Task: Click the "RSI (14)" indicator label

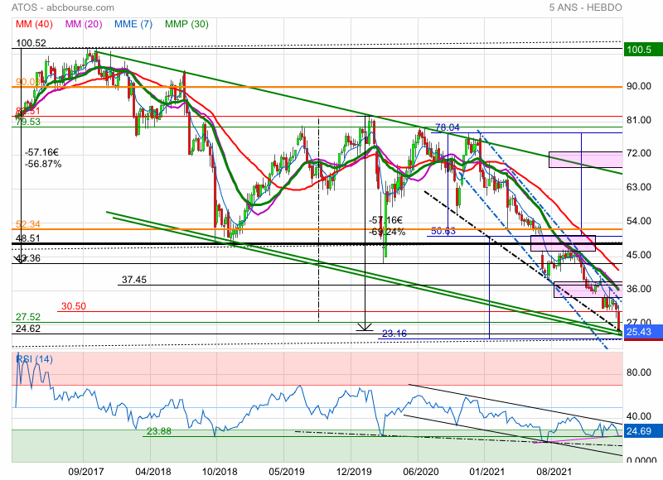Action: tap(34, 359)
